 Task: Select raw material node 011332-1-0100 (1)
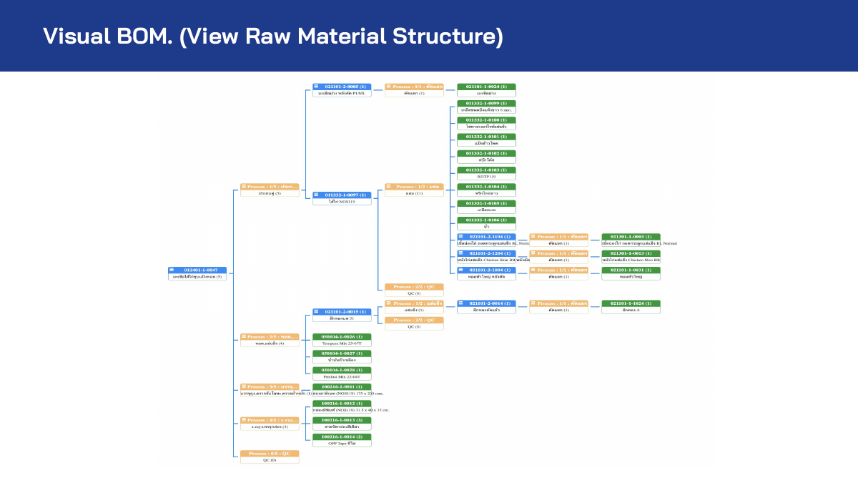pyautogui.click(x=486, y=123)
